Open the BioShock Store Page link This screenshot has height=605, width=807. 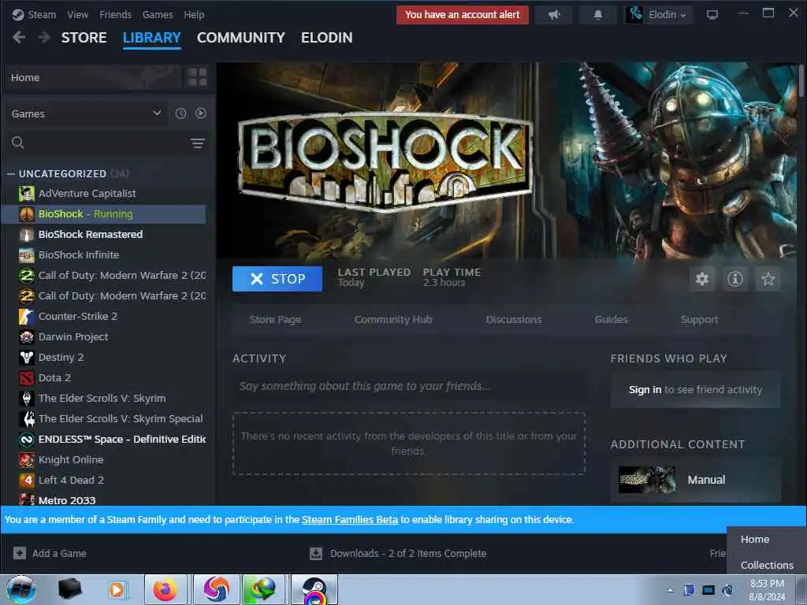click(275, 320)
